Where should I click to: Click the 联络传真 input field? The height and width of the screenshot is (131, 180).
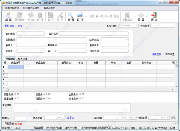[x=115, y=45]
